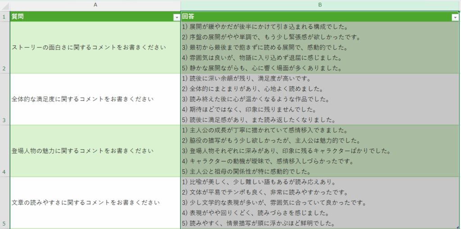461x229 pixels.
Task: Select row 1 via its row number
Action: [5, 17]
